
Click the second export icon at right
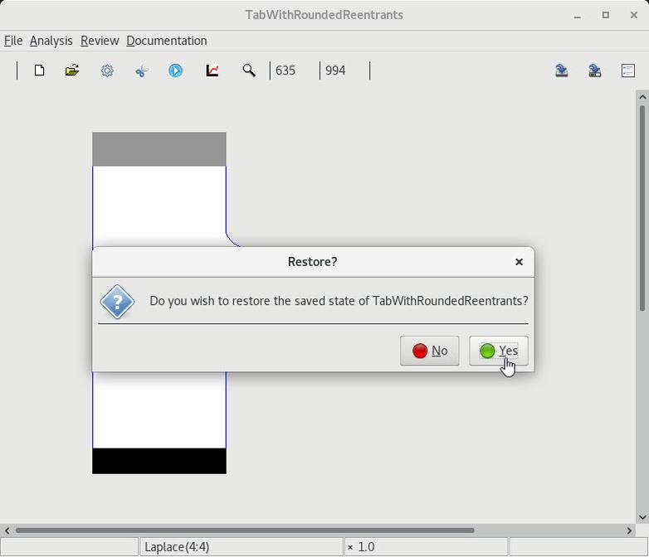(594, 70)
